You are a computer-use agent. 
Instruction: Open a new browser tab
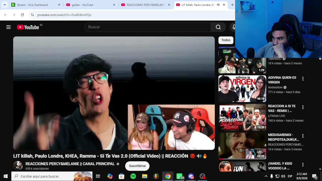click(x=232, y=5)
